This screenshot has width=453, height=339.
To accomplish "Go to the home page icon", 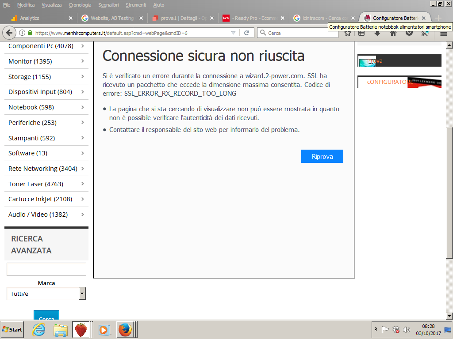I will (393, 34).
